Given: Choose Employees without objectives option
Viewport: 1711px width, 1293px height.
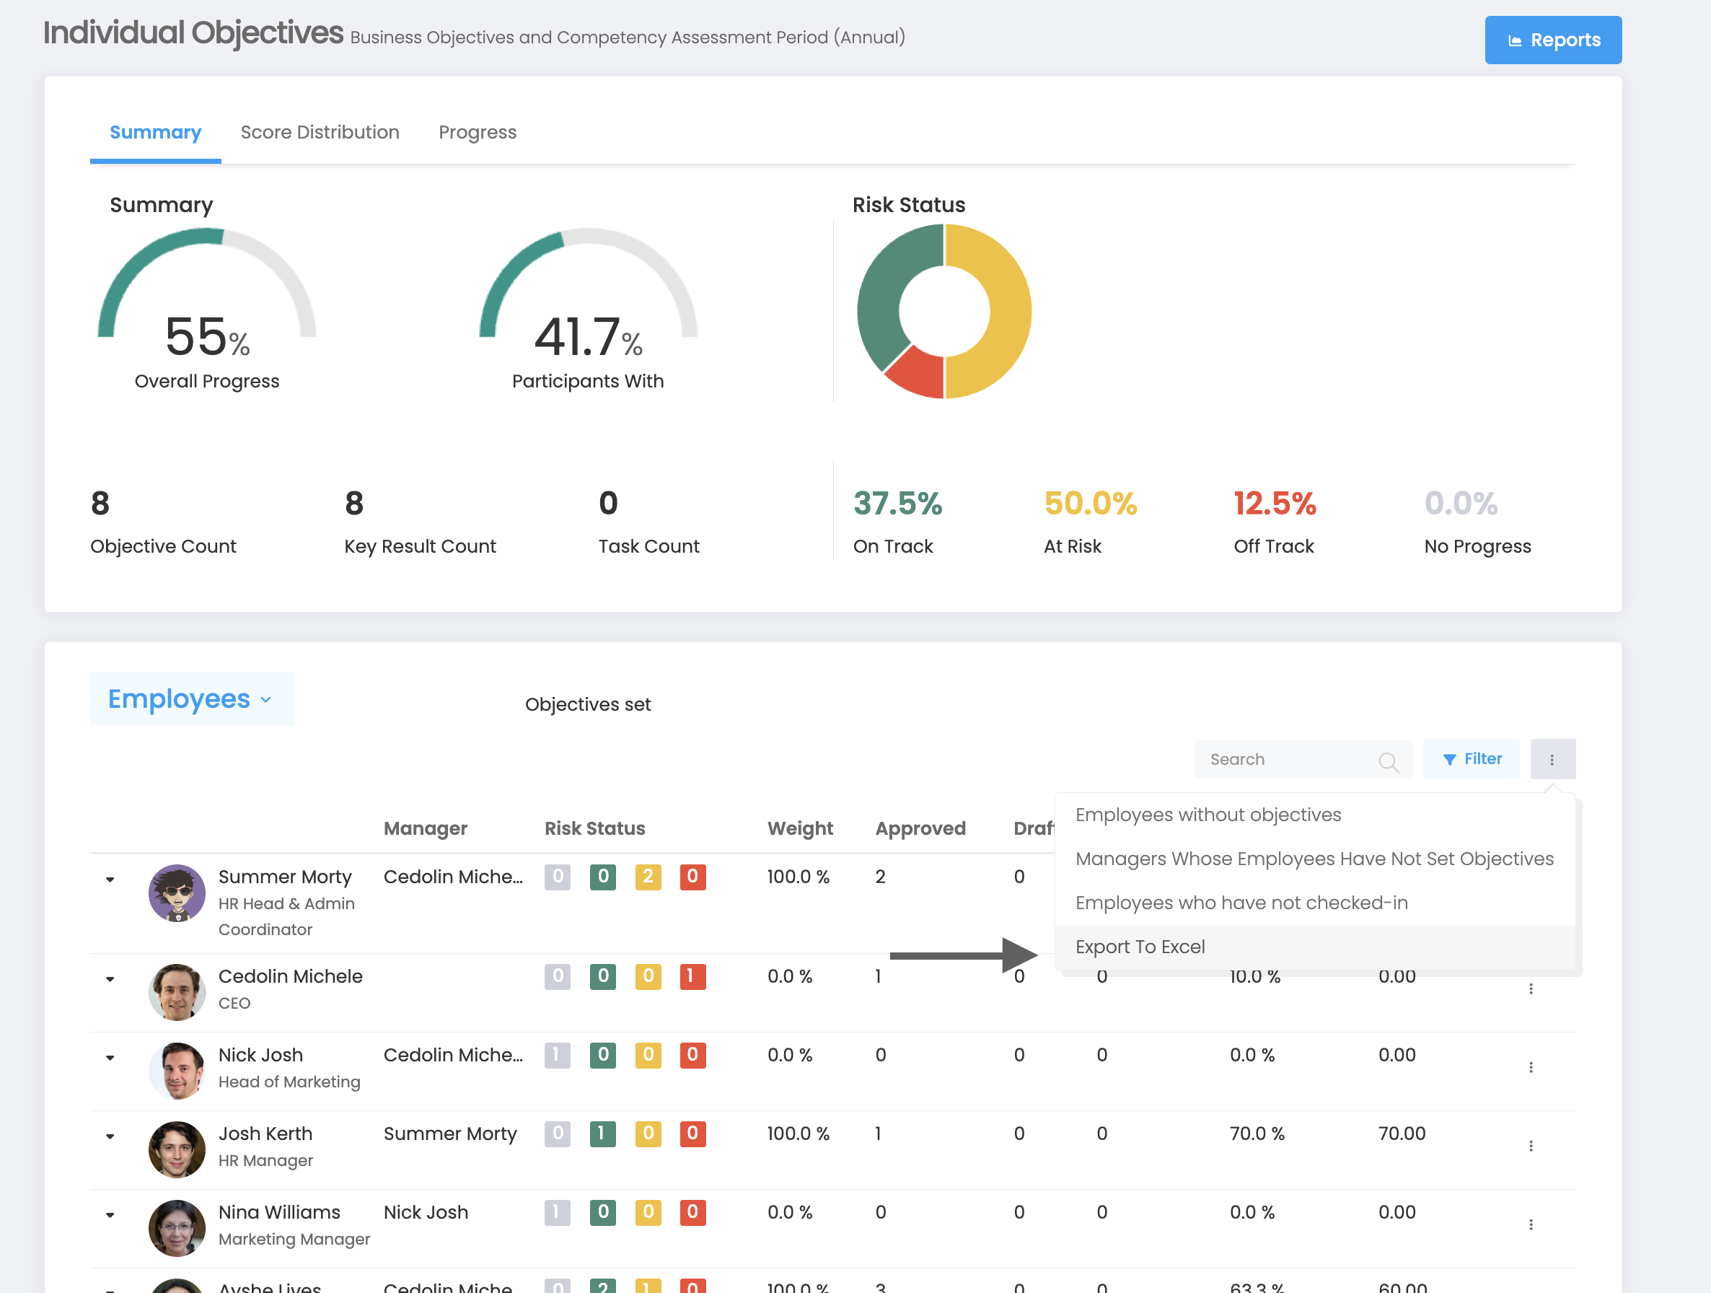Looking at the screenshot, I should 1208,814.
